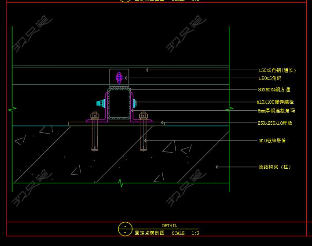Click the magenta bolt symbol inside the square
312x246 pixels.
[119, 78]
